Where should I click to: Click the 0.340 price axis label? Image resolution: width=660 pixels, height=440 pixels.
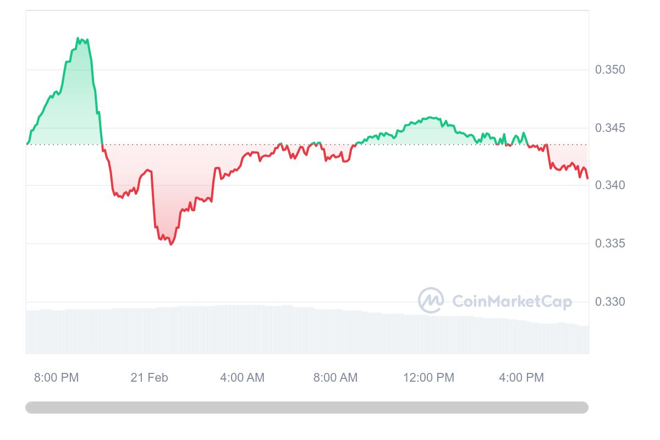(x=610, y=185)
